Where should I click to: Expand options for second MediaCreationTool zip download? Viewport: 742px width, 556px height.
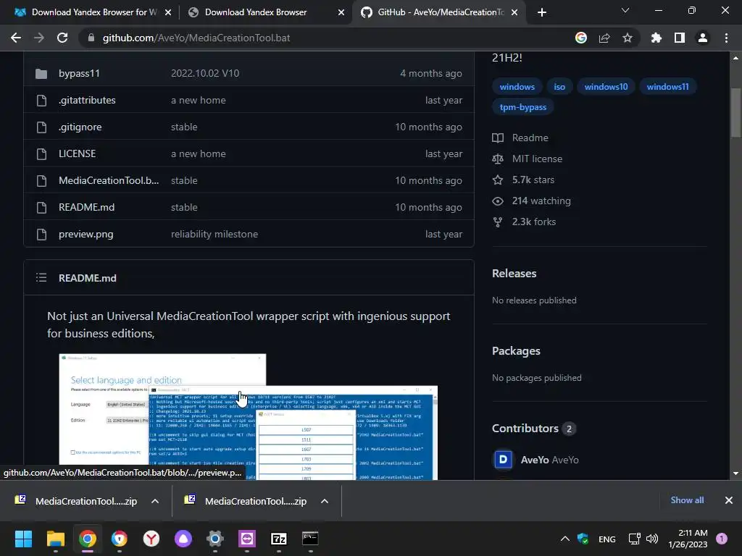[324, 501]
